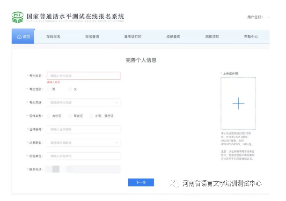
Task: Select the 女 gender radio button
Action: [70, 89]
